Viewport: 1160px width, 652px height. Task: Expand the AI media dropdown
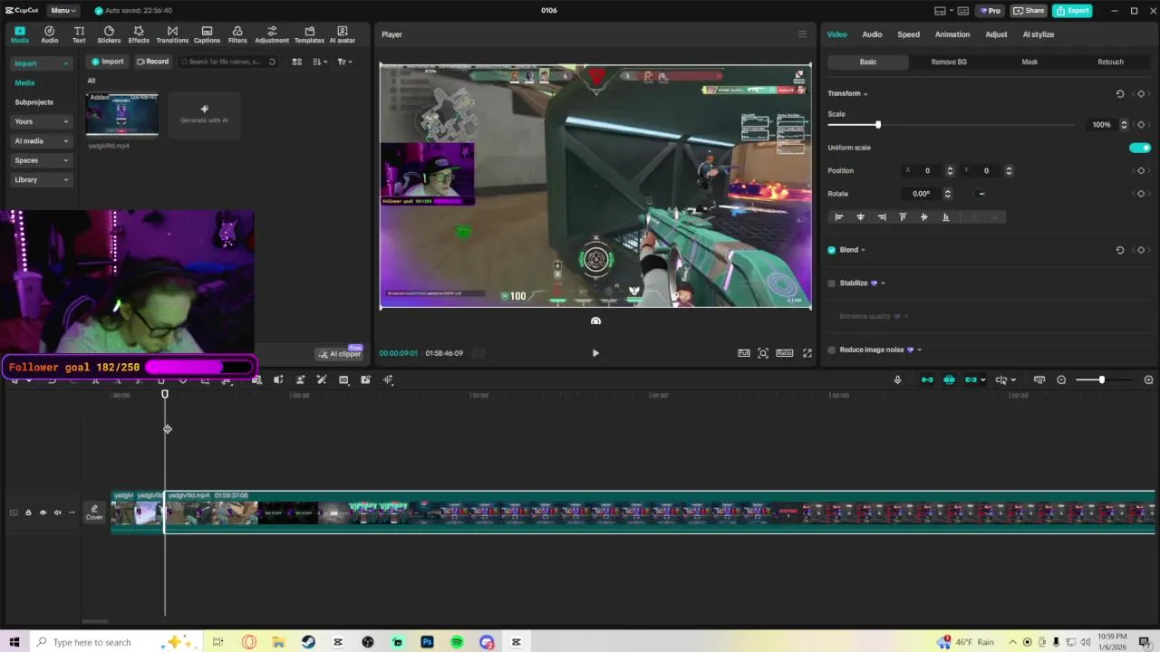[65, 141]
